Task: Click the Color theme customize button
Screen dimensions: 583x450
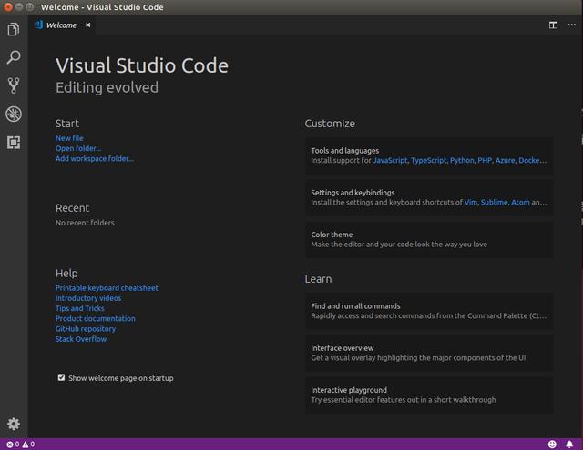Action: pyautogui.click(x=429, y=240)
